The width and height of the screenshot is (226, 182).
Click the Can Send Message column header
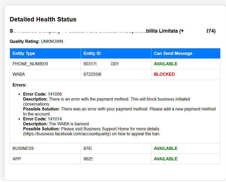click(173, 54)
